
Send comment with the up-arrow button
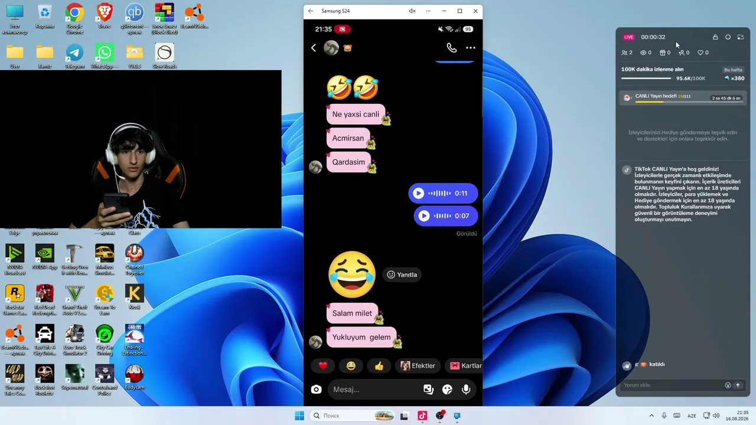(x=738, y=385)
